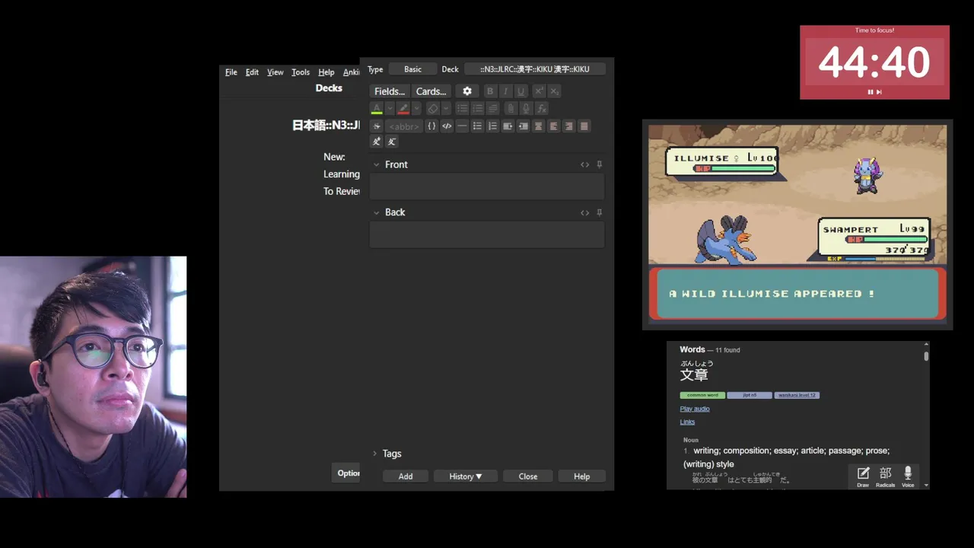
Task: Toggle superscript formatting
Action: 539,91
